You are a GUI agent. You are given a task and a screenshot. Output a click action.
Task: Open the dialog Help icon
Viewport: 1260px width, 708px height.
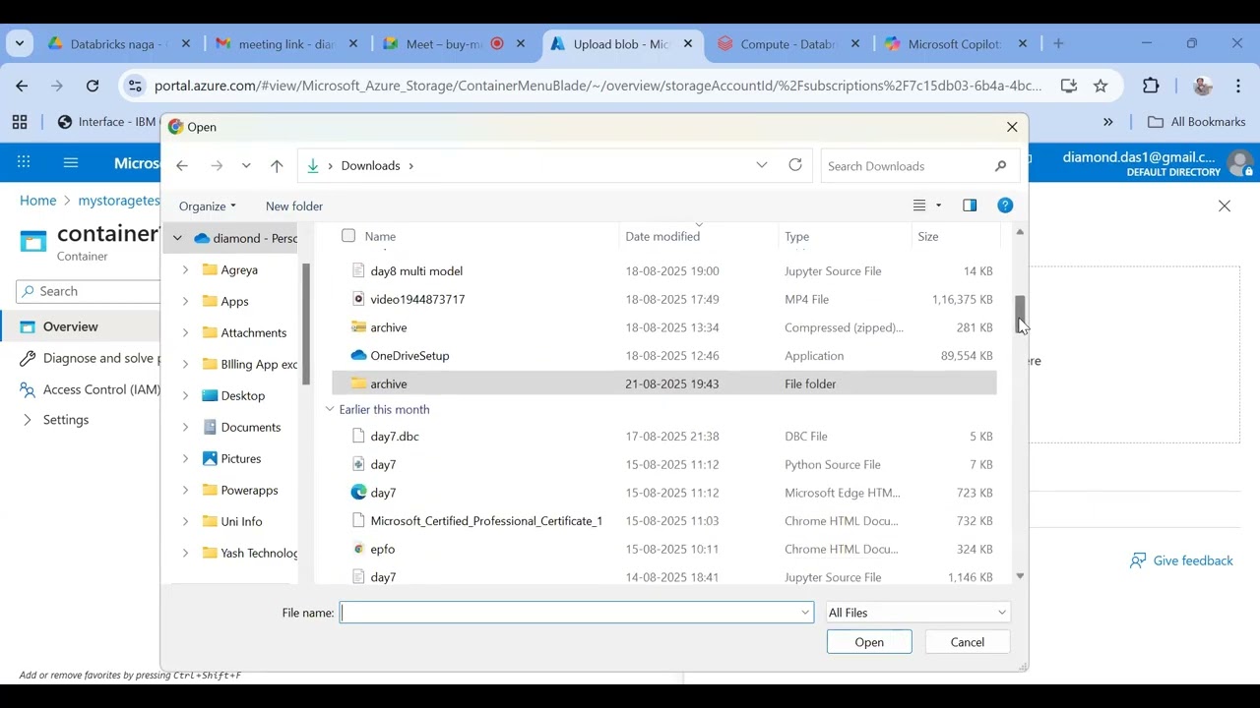(1005, 206)
